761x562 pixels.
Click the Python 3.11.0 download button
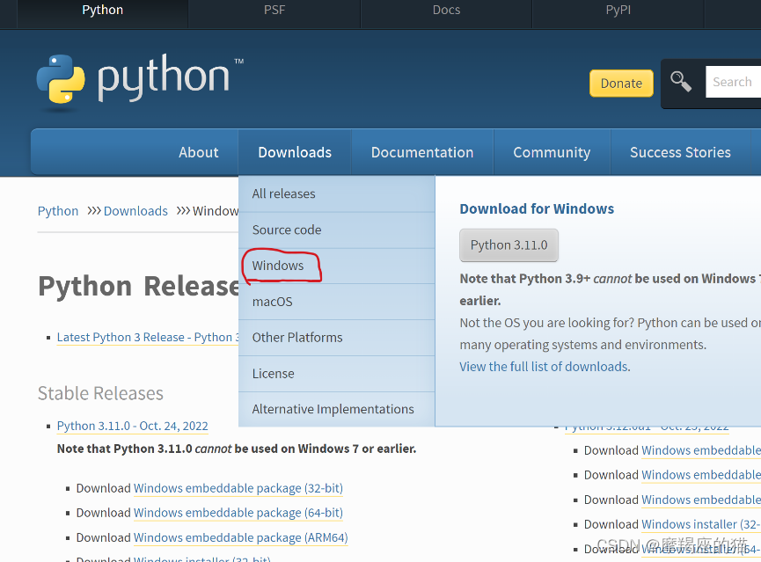click(509, 245)
